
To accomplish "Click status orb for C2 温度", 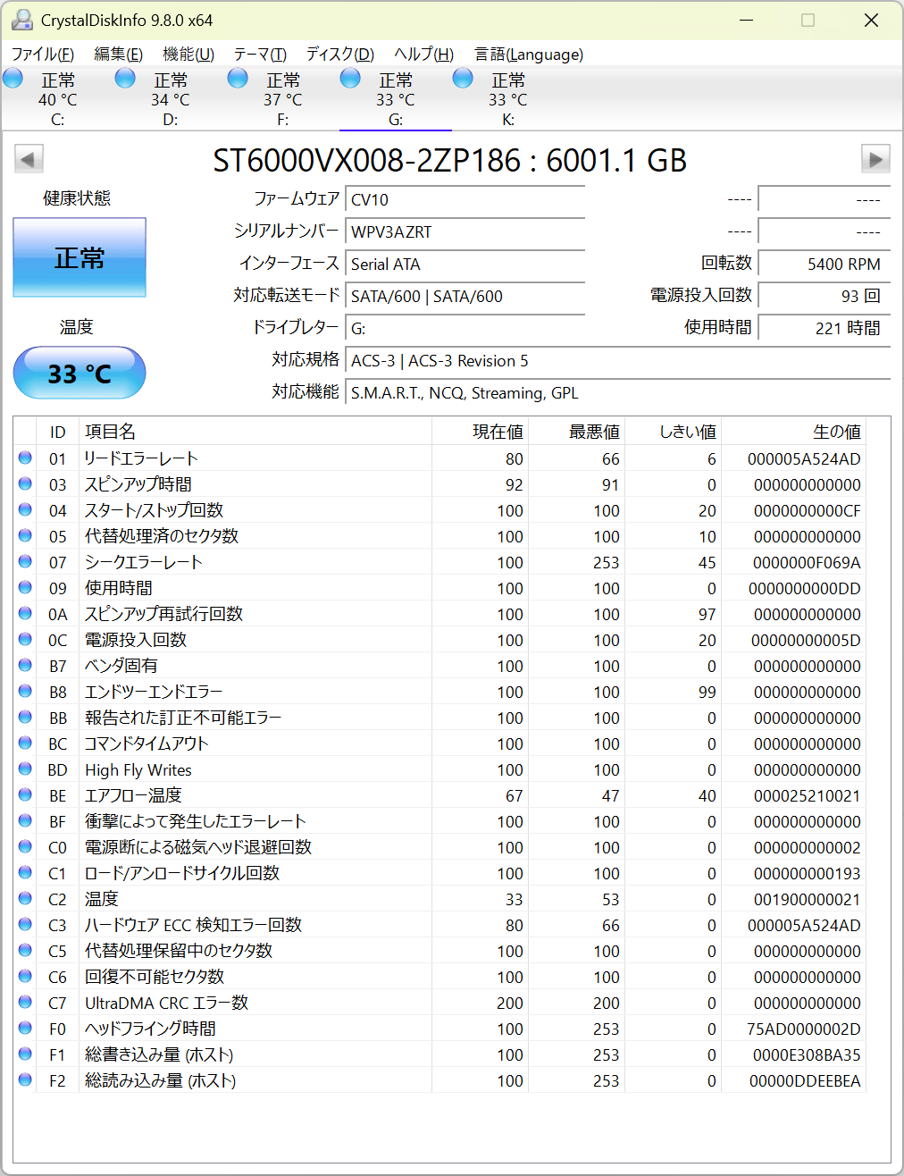I will (x=25, y=899).
